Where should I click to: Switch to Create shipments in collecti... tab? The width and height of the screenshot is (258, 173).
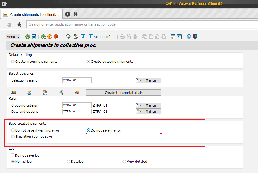pos(32,15)
